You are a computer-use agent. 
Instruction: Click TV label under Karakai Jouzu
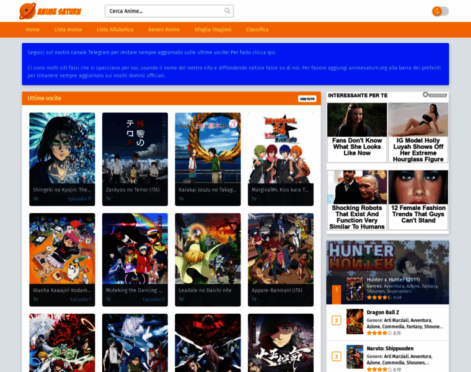(x=181, y=198)
